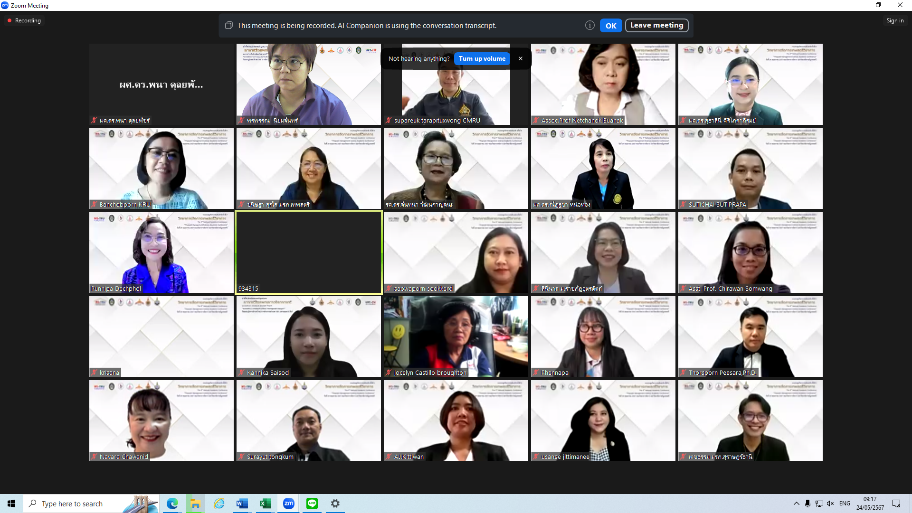Viewport: 912px width, 513px height.
Task: Dismiss the Not hearing anything popup
Action: coord(521,59)
